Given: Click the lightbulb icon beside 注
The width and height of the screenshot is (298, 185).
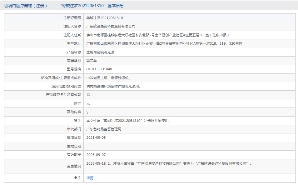Looking at the screenshot, I should (x=76, y=178).
